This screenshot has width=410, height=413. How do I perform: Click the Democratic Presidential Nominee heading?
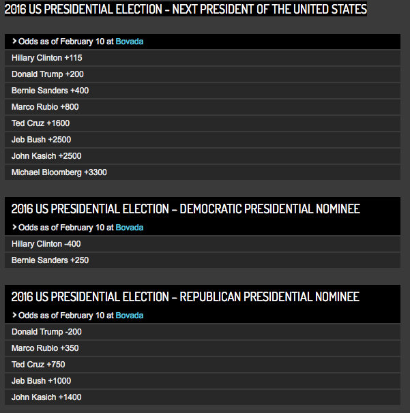186,209
